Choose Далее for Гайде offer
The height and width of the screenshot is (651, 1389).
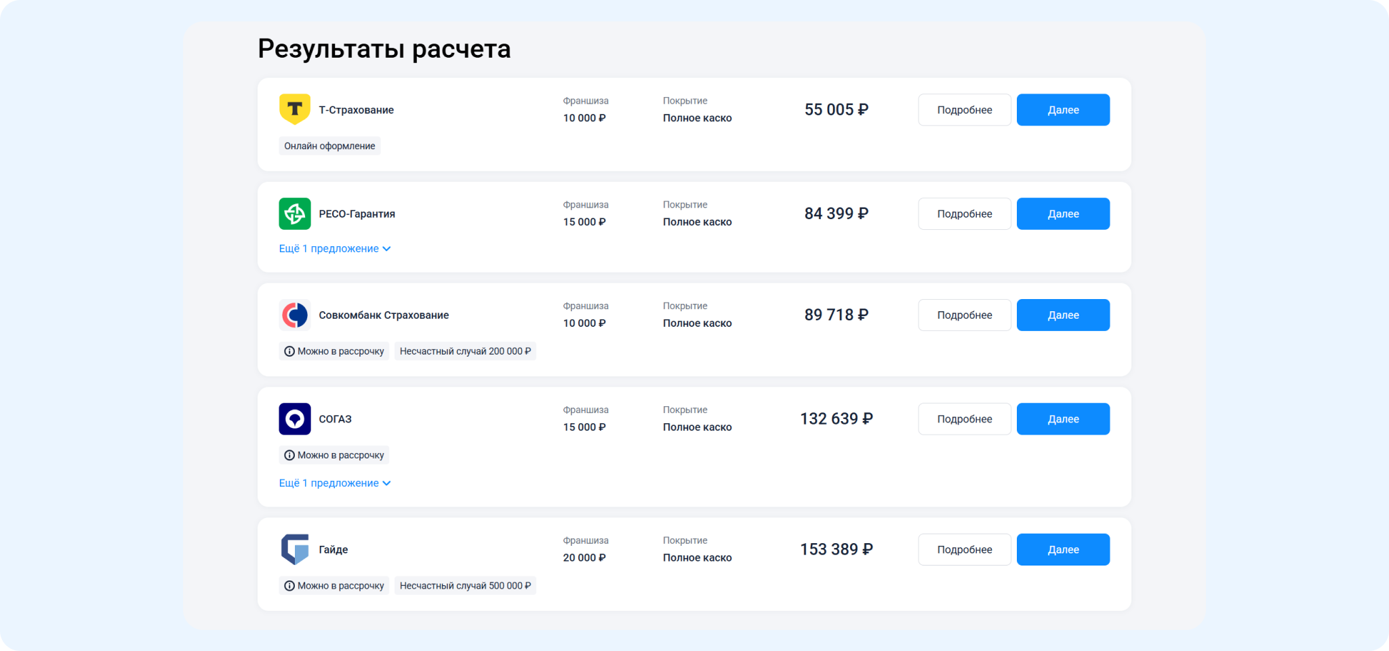point(1063,549)
